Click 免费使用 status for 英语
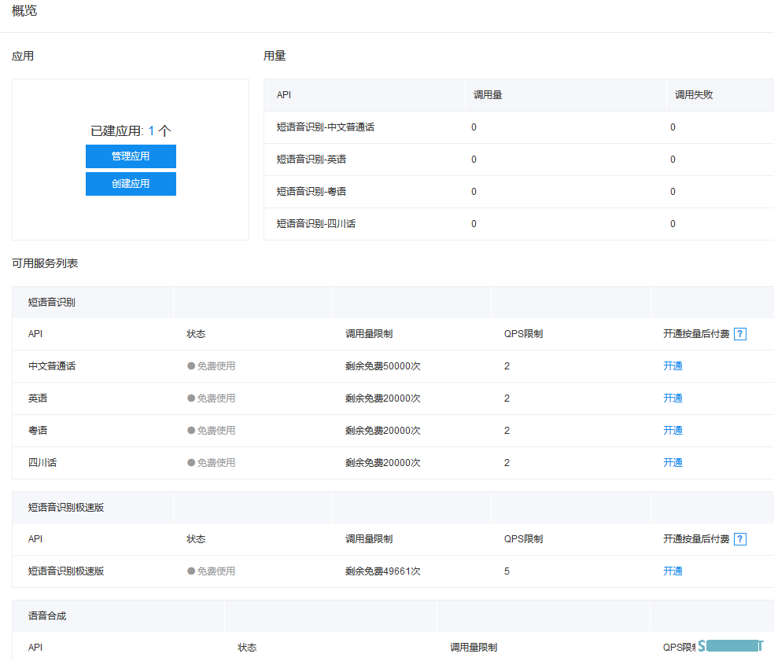This screenshot has width=774, height=661. 212,398
